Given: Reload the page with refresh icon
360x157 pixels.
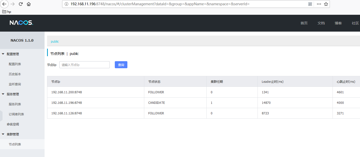Looking at the screenshot, I should pyautogui.click(x=21, y=4).
